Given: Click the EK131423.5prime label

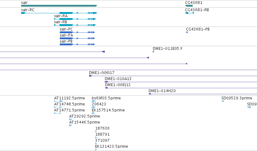Looking at the screenshot, I should (111, 146).
